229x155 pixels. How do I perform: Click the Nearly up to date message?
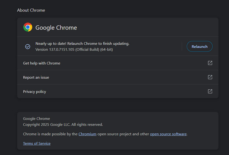[x=82, y=44]
